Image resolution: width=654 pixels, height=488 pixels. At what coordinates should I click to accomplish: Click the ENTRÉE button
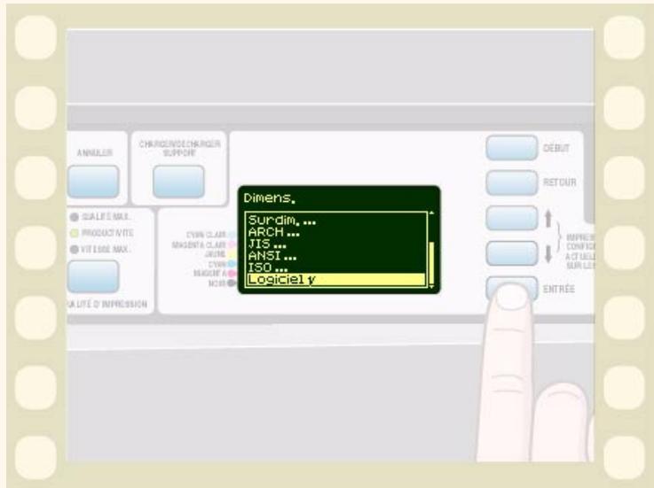pyautogui.click(x=512, y=288)
